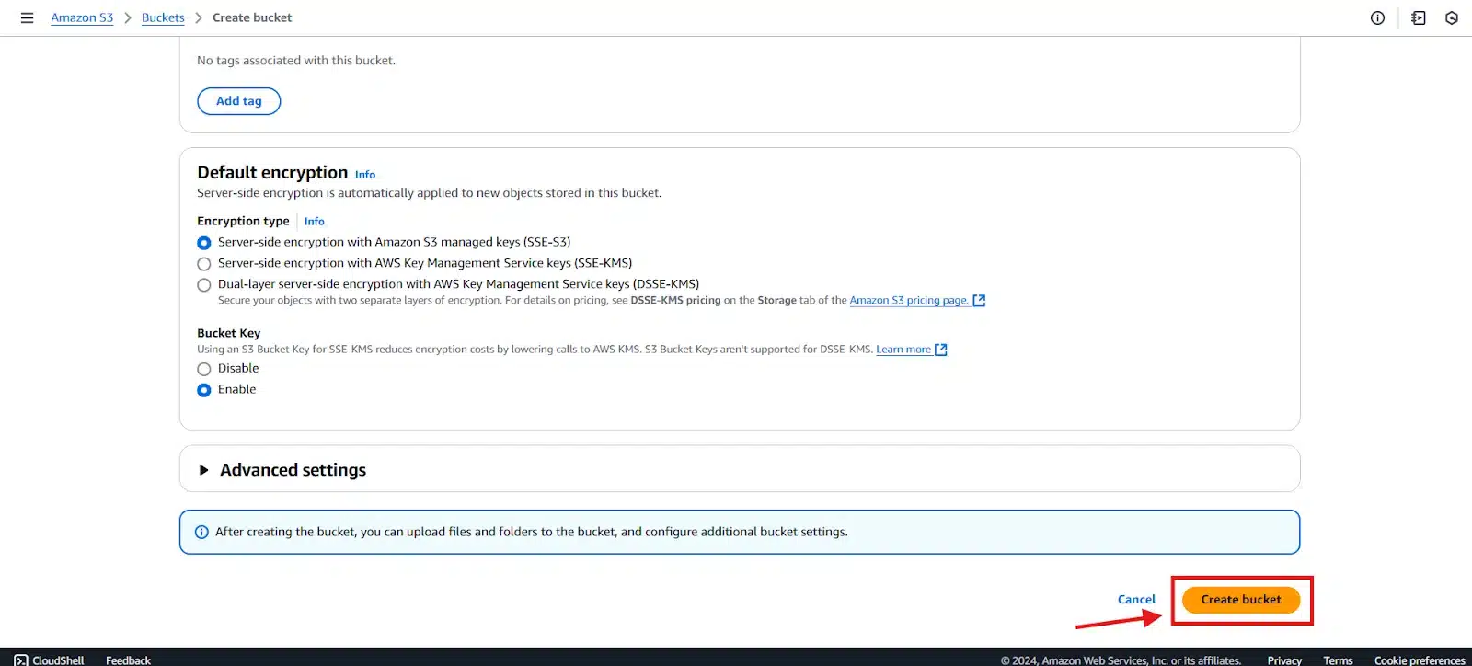Cancel bucket creation
Image resolution: width=1472 pixels, height=666 pixels.
1136,600
